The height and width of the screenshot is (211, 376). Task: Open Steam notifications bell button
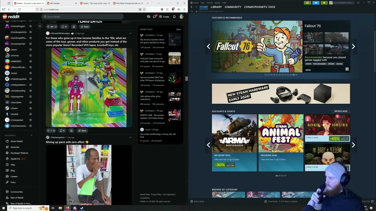pos(324,3)
